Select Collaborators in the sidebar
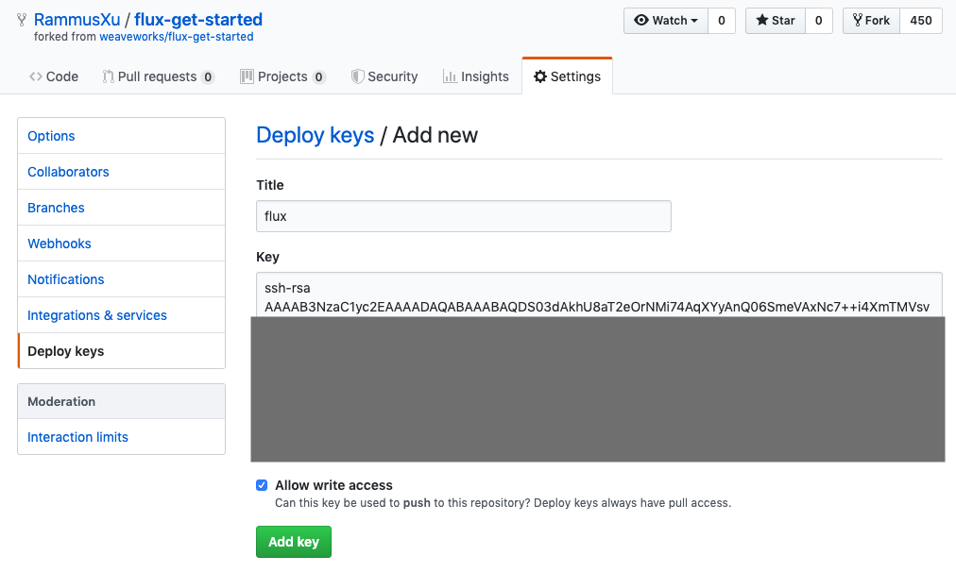 coord(68,172)
